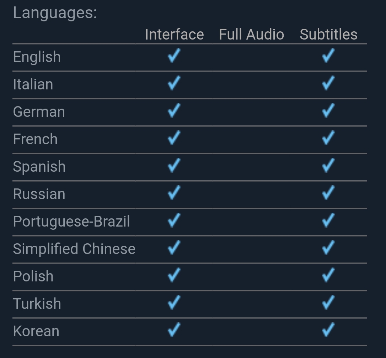Click the English Interface checkmark
Viewport: 386px width, 358px height.
pyautogui.click(x=174, y=56)
